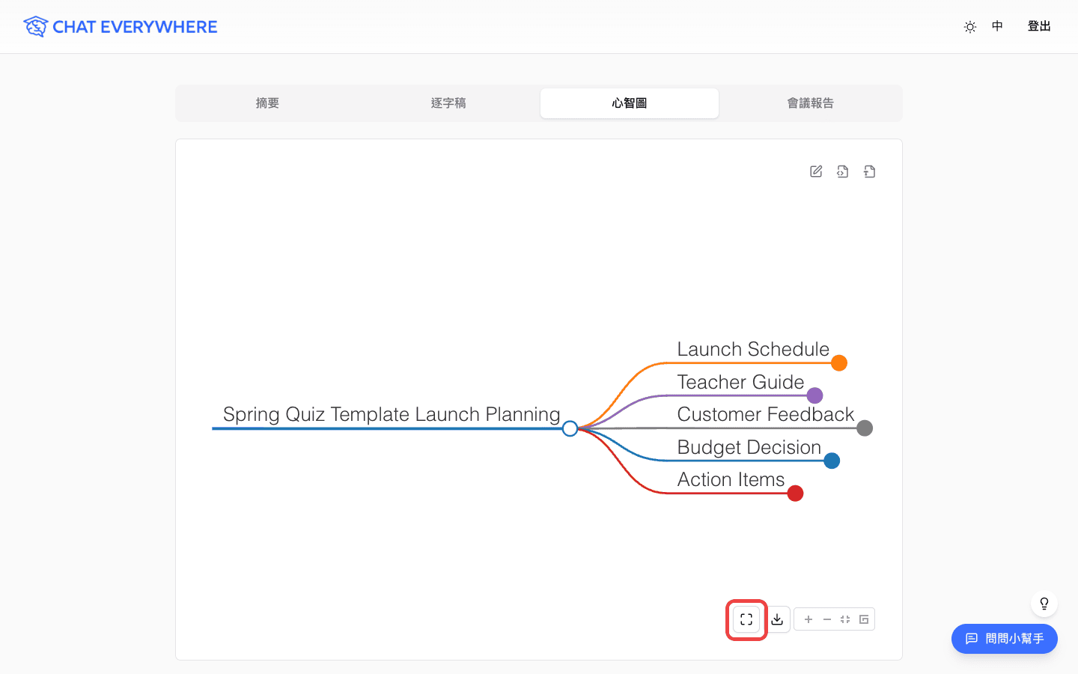
Task: Open the lightbulb tips icon
Action: click(1044, 604)
